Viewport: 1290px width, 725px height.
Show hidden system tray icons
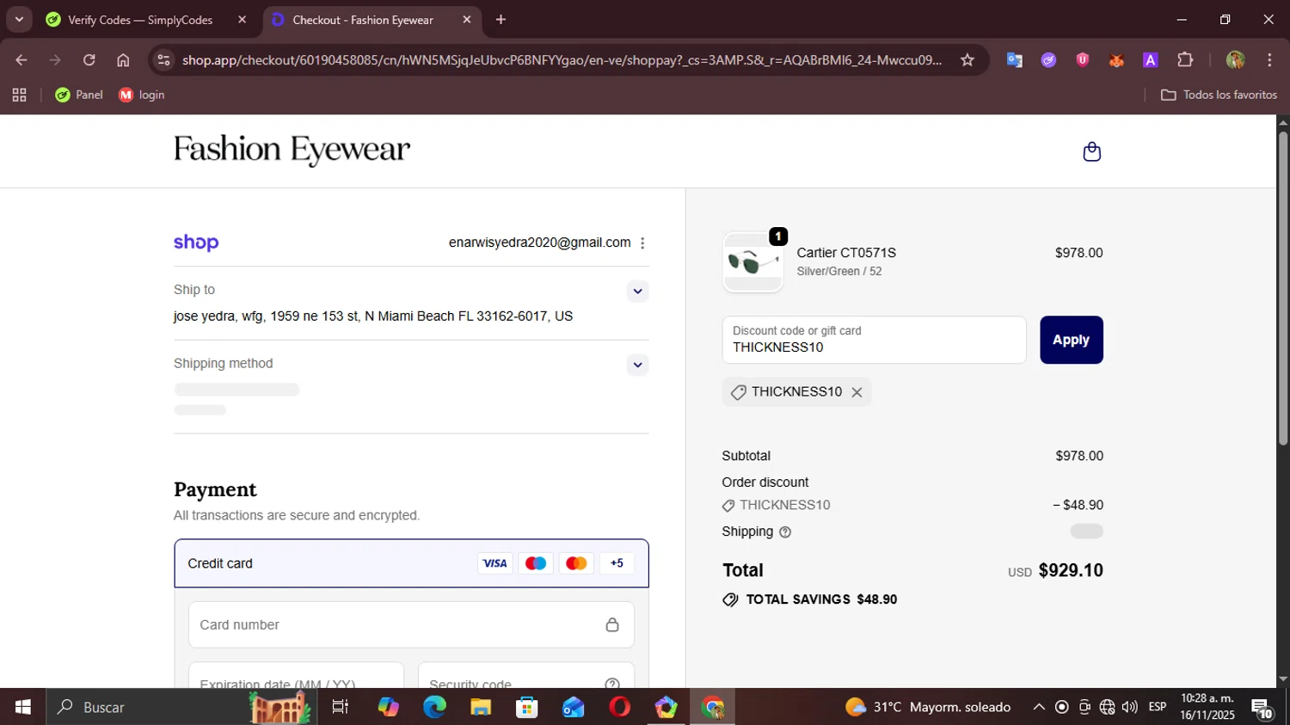(1039, 707)
